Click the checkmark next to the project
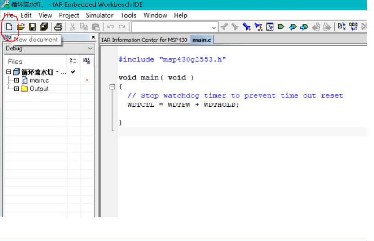 [73, 71]
